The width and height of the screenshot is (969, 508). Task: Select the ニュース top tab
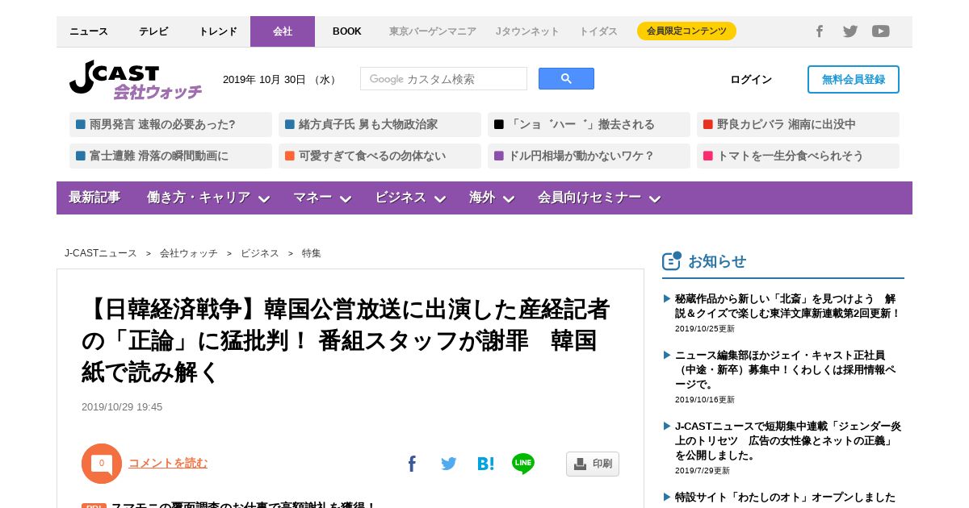click(x=89, y=31)
